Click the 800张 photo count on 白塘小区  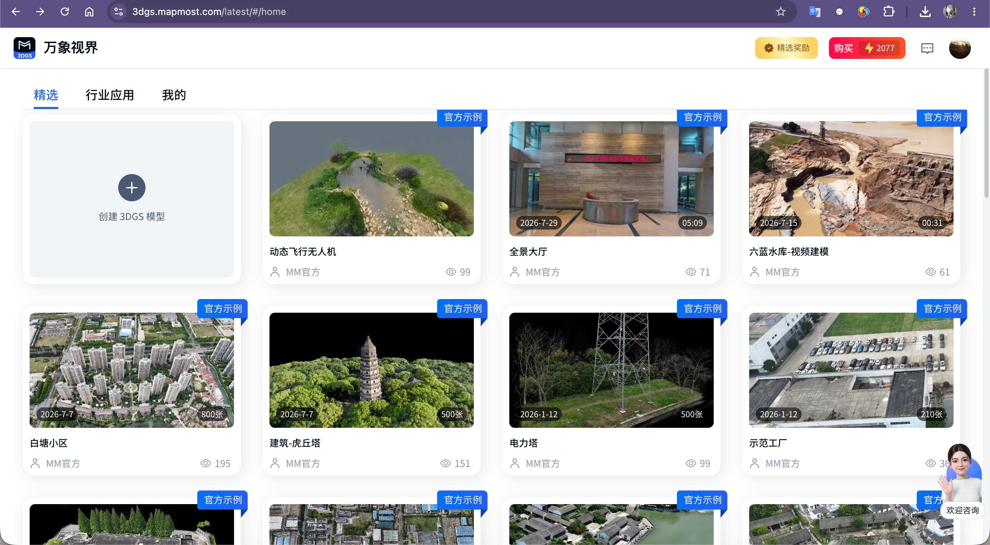point(212,414)
